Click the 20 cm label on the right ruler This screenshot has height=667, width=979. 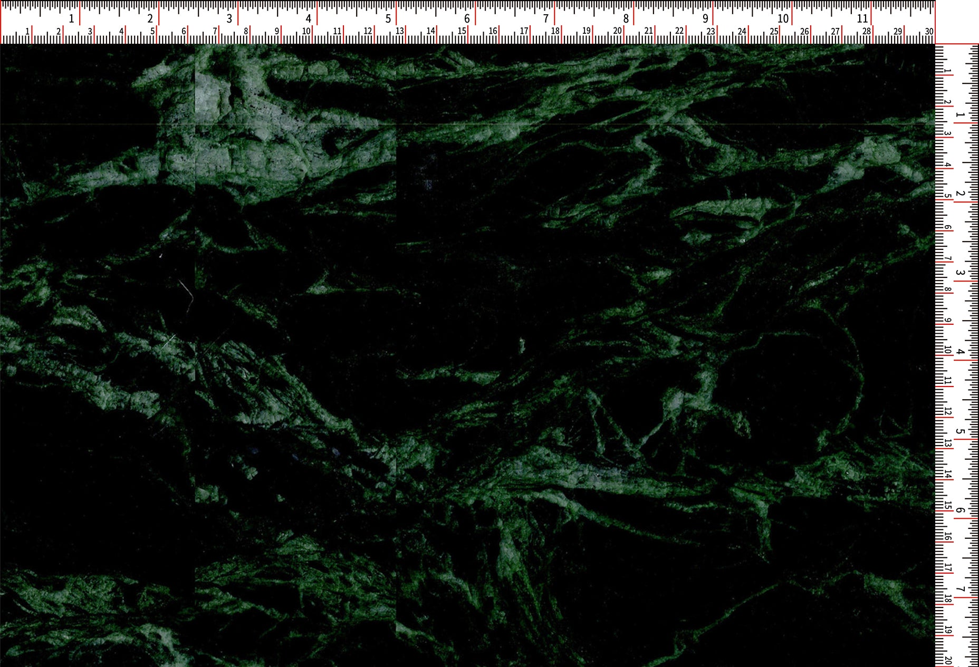(948, 661)
